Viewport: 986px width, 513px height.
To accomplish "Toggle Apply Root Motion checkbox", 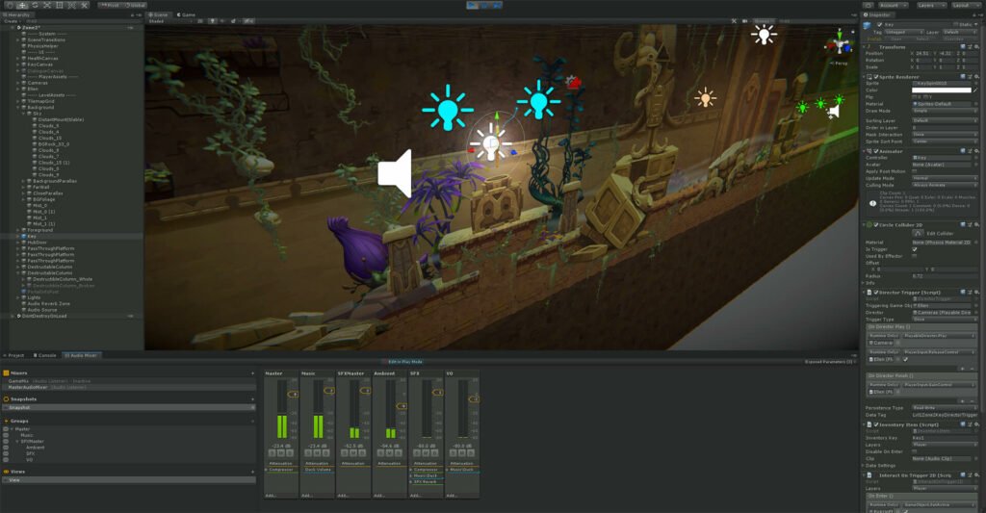I will (914, 170).
